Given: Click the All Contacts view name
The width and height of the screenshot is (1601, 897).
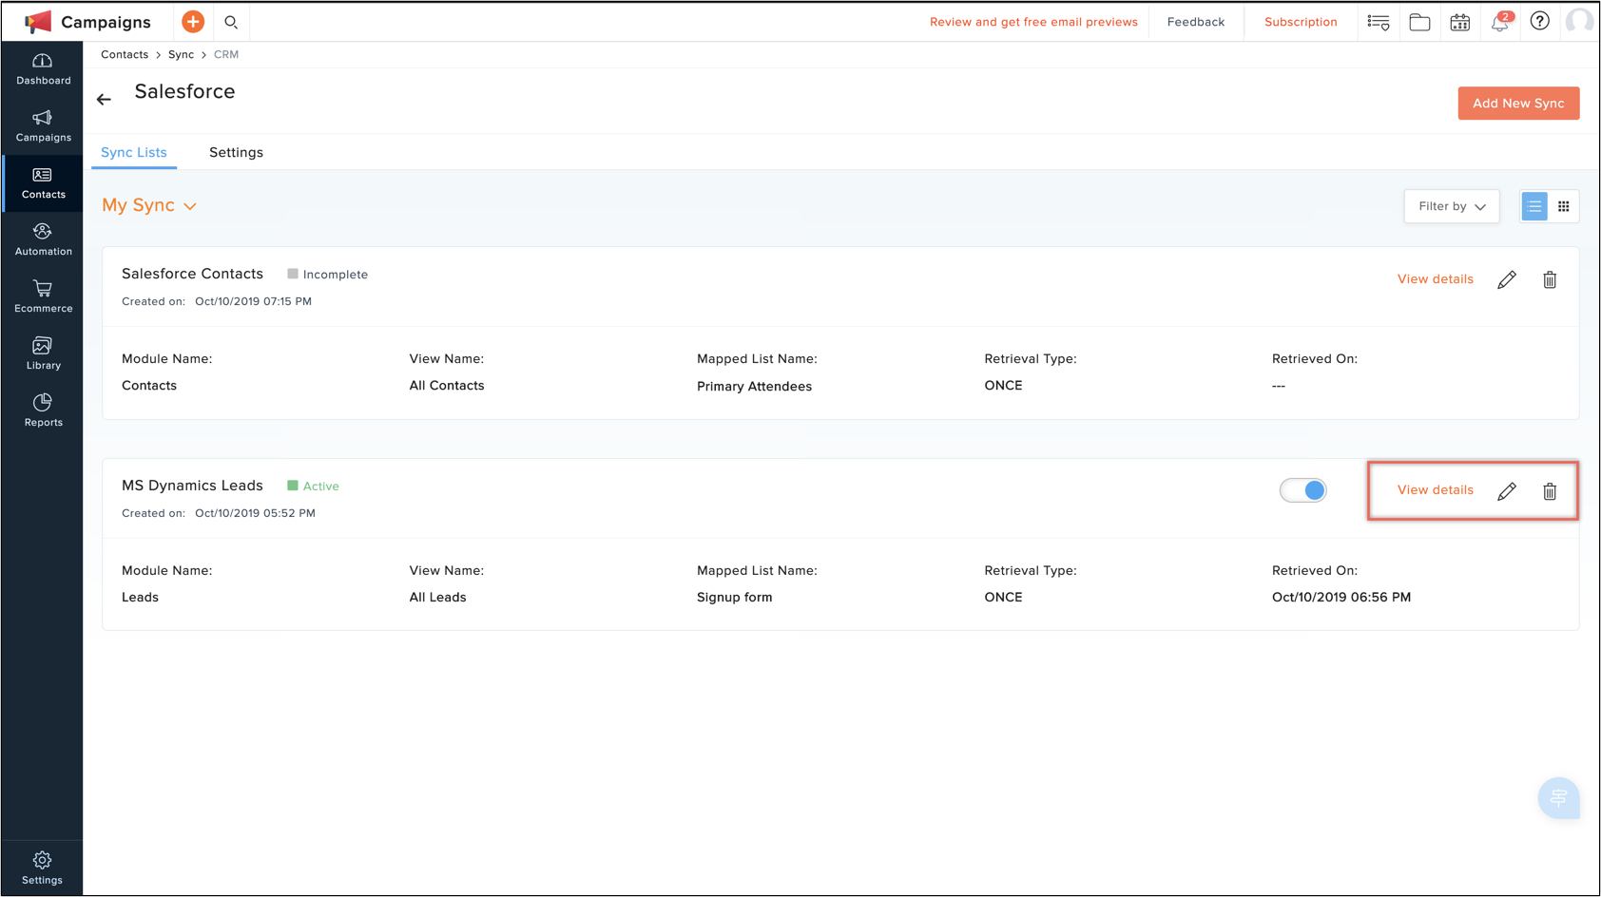Looking at the screenshot, I should click(x=447, y=386).
